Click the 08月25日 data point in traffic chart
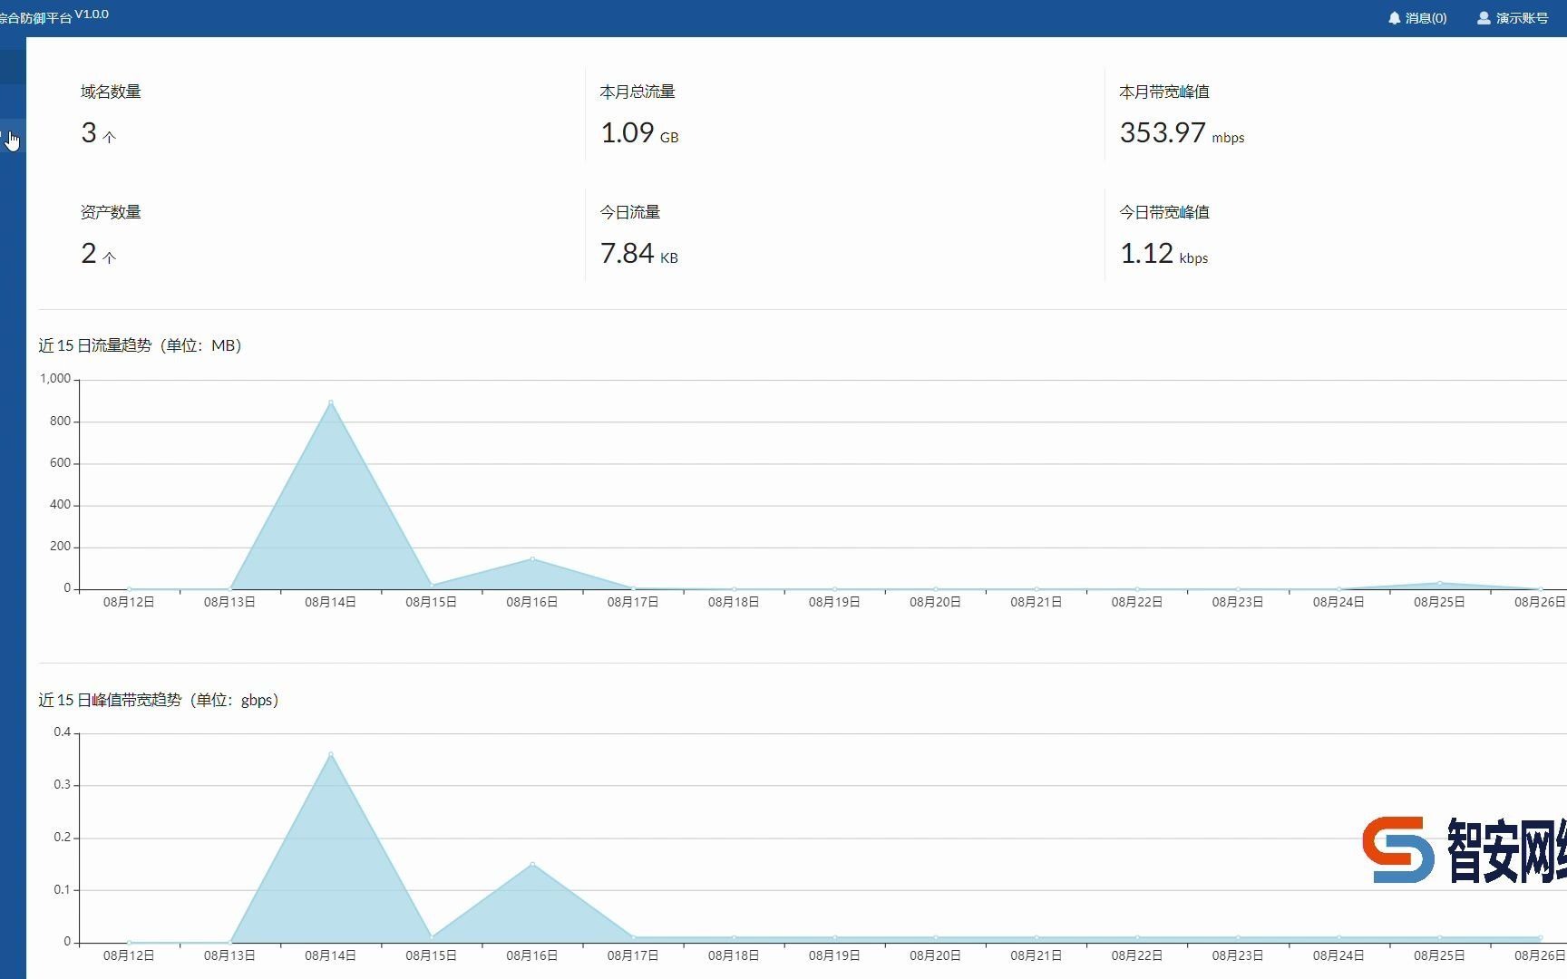 [x=1439, y=584]
